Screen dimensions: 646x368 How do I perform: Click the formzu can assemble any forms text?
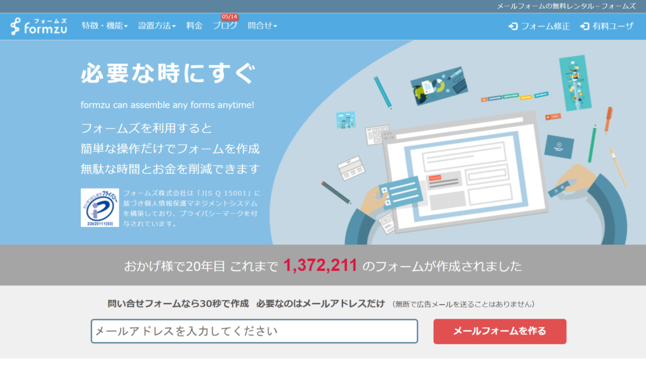pyautogui.click(x=167, y=105)
